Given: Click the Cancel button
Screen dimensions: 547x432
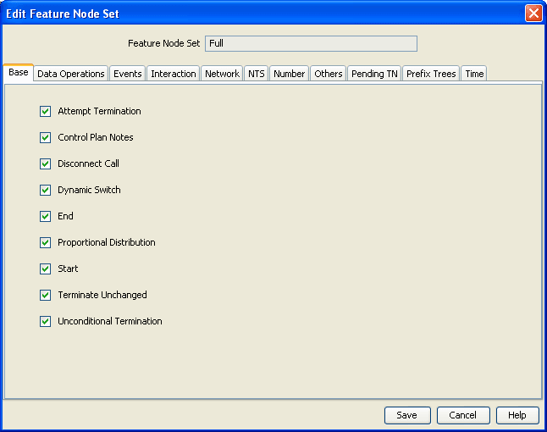Looking at the screenshot, I should [x=463, y=415].
